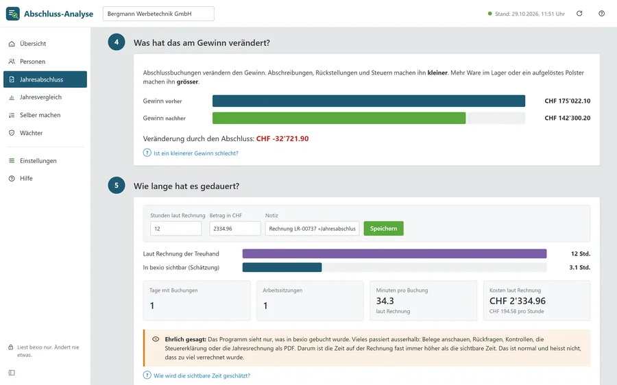Click the Personen people icon
Screen dimensions: 617x385
[12, 62]
